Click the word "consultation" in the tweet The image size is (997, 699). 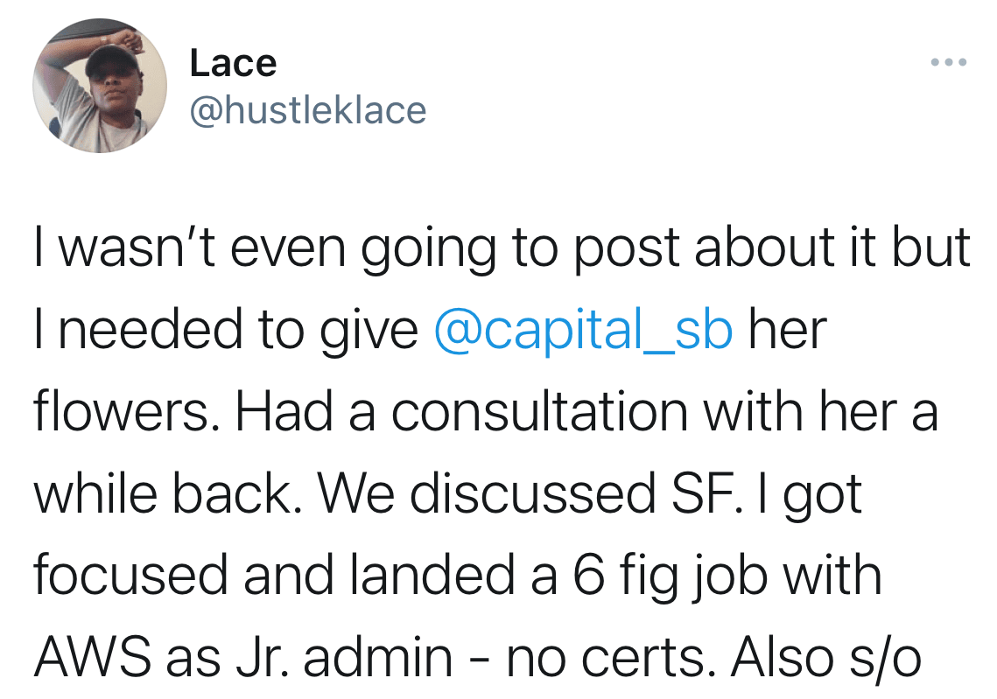point(539,411)
